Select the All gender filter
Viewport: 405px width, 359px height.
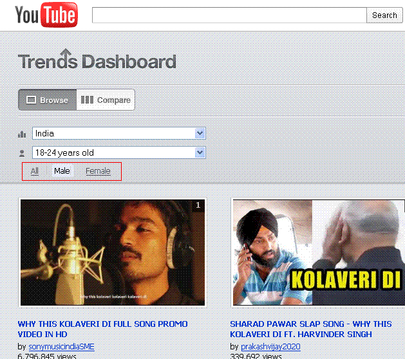(x=35, y=171)
